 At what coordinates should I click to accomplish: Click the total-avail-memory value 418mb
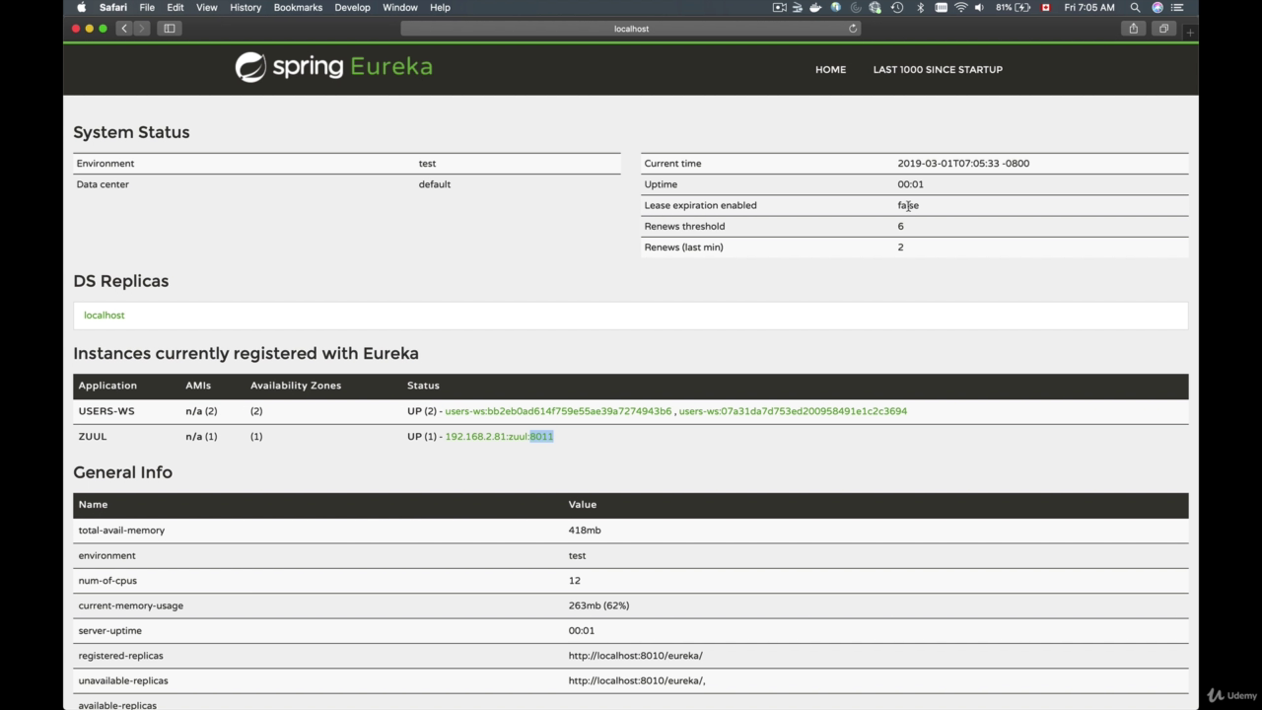(x=585, y=530)
